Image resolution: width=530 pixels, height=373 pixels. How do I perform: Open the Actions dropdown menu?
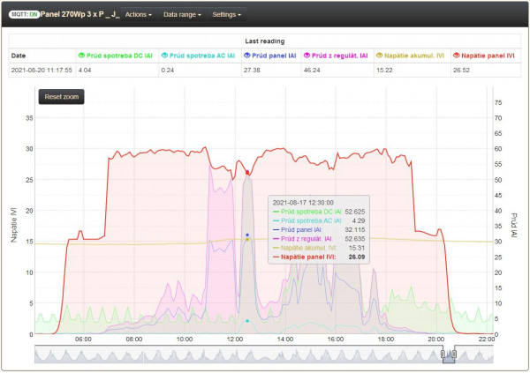139,14
